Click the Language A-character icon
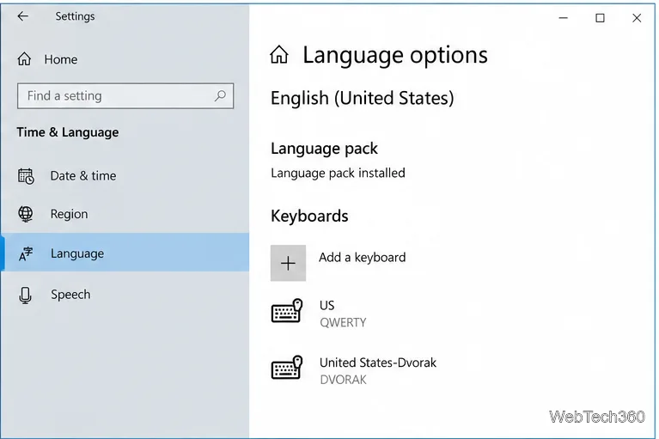Screen dimensions: 659x439 (26, 253)
